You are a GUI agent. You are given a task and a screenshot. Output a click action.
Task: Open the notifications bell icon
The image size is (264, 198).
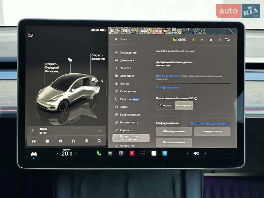[211, 40]
